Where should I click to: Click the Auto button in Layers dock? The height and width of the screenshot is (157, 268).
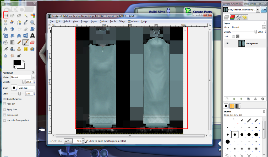click(x=264, y=10)
